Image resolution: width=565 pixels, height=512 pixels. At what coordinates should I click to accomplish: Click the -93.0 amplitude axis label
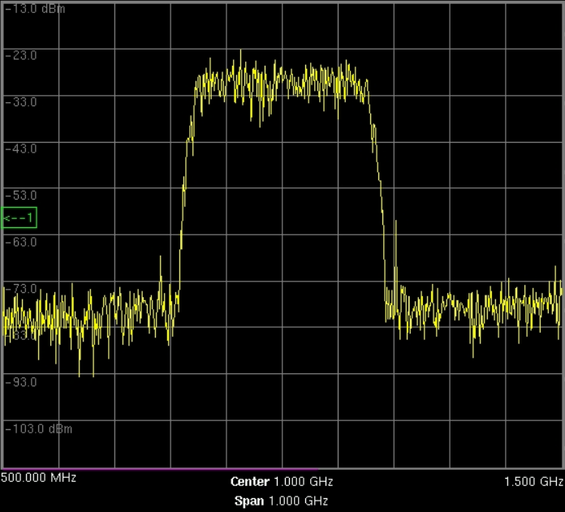(x=20, y=382)
